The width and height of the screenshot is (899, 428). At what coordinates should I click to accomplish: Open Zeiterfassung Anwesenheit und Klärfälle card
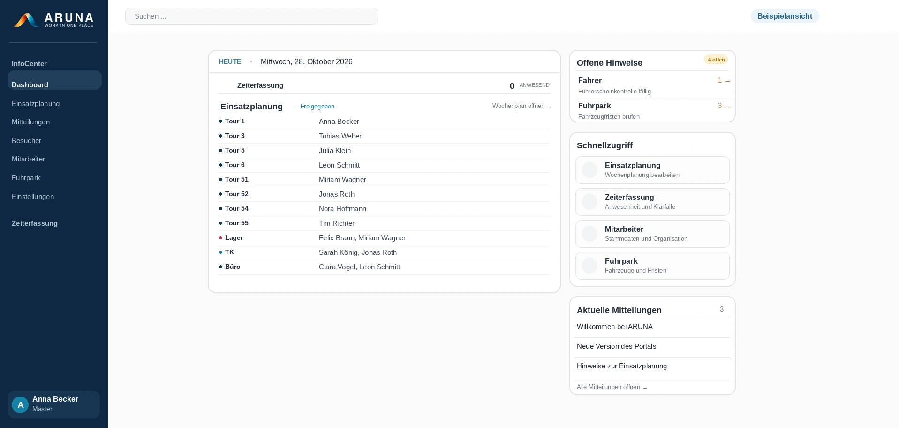tap(652, 202)
